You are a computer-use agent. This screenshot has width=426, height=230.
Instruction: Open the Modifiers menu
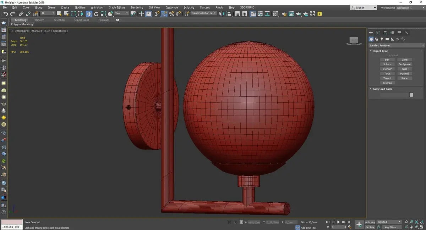click(x=80, y=7)
